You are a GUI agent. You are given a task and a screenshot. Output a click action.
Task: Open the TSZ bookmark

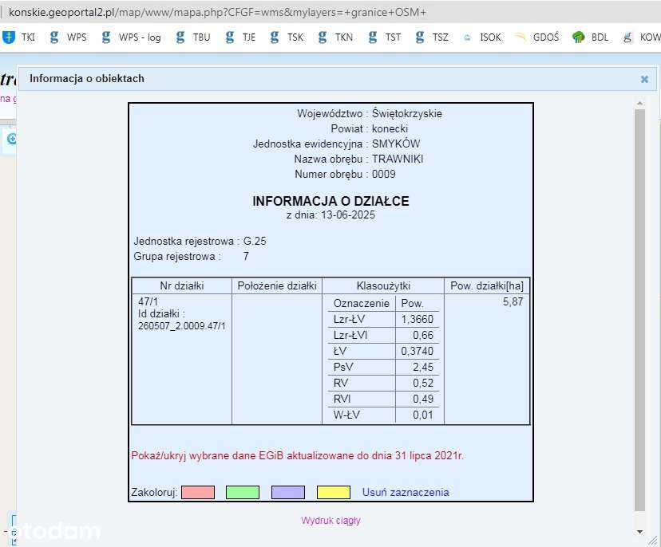click(x=432, y=37)
